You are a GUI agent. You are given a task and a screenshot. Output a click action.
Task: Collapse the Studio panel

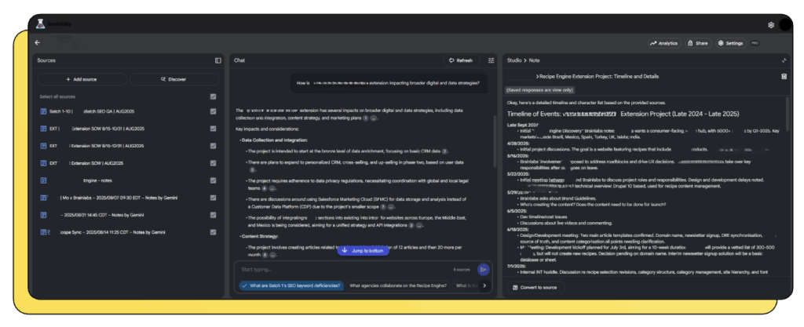[784, 60]
